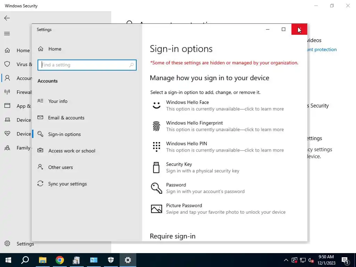356x267 pixels.
Task: Open Device security laptop icon in Windows Security
Action: (x=7, y=120)
